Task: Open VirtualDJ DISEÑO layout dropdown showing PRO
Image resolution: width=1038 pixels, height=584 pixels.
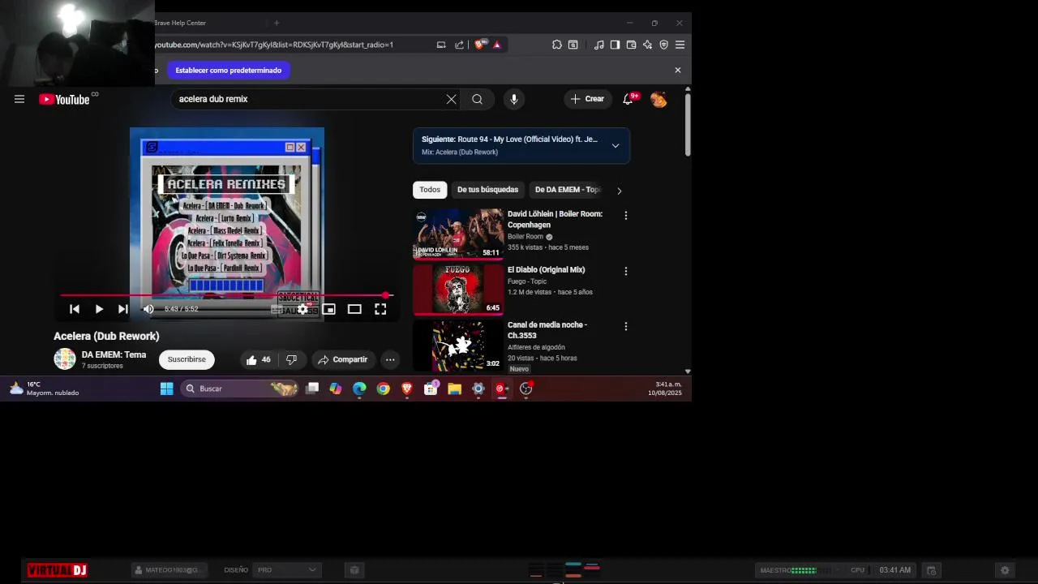Action: [x=287, y=570]
